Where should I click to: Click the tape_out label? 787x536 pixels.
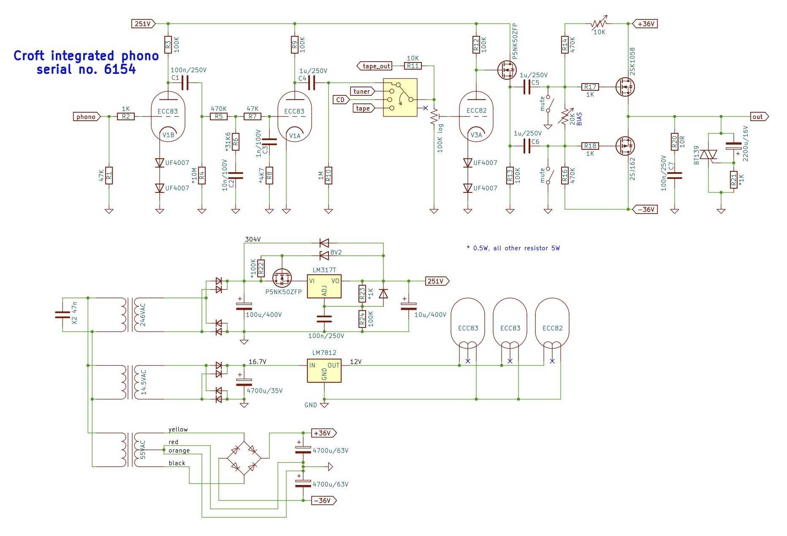click(375, 66)
